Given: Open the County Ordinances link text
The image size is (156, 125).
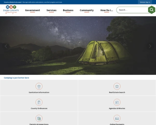Looking at the screenshot, I should pyautogui.click(x=39, y=108).
